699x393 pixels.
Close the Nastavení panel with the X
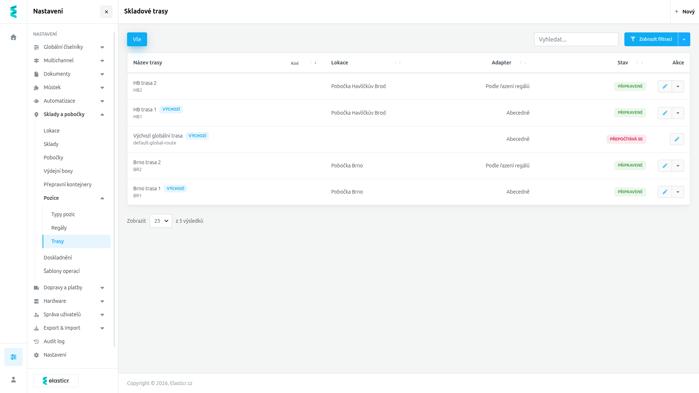click(x=106, y=12)
